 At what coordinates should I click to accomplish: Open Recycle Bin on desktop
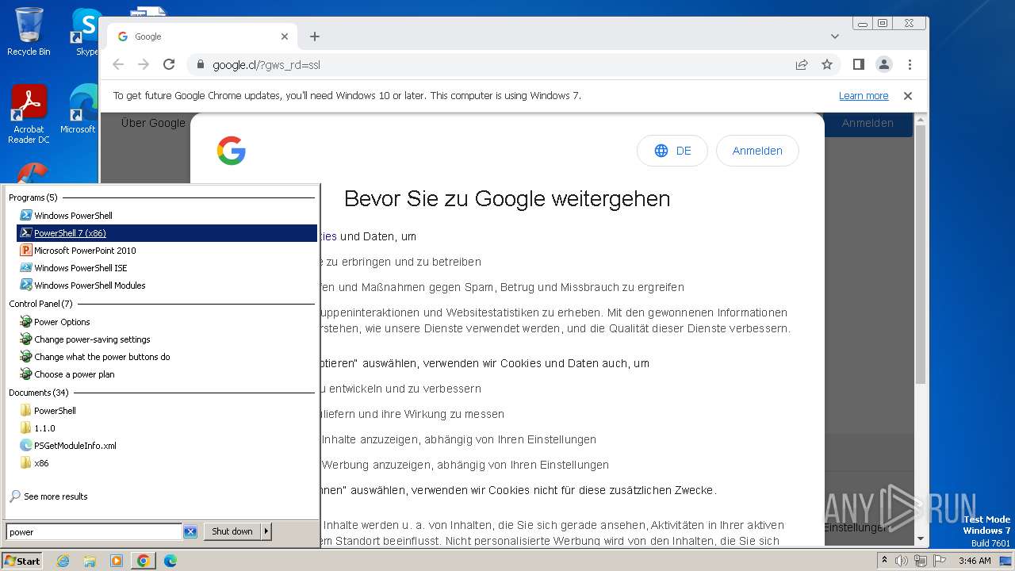[29, 32]
